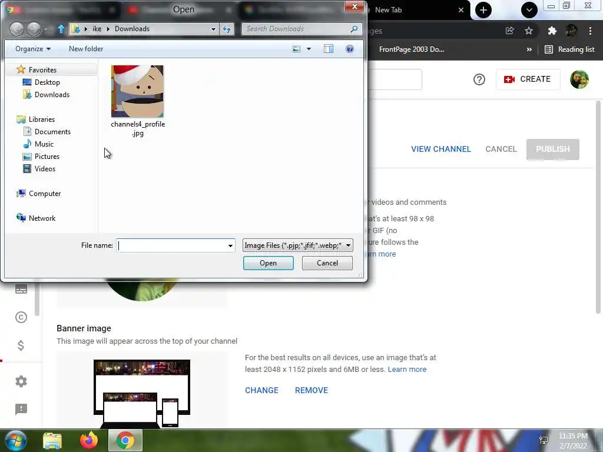Go forward in the Open dialog

34,29
